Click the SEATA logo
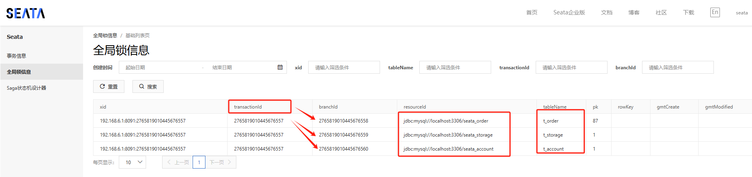The image size is (752, 177). [x=26, y=13]
